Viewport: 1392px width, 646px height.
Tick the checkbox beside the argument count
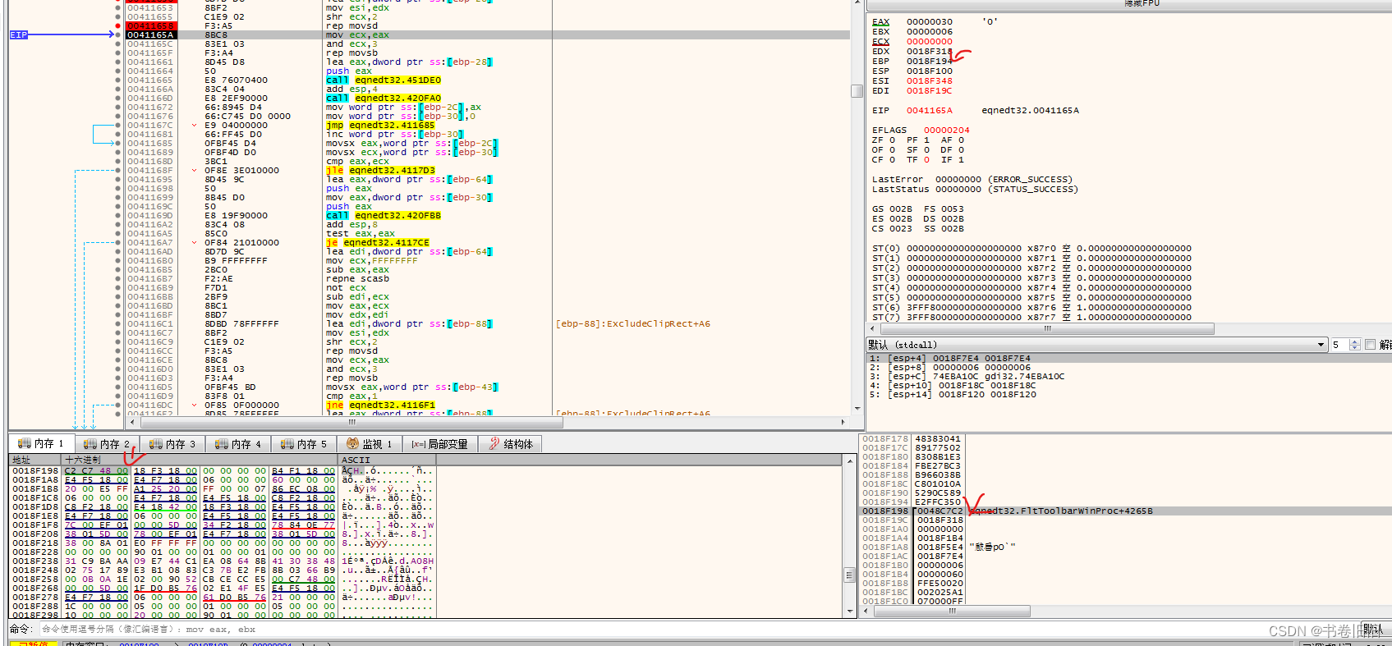tap(1370, 345)
